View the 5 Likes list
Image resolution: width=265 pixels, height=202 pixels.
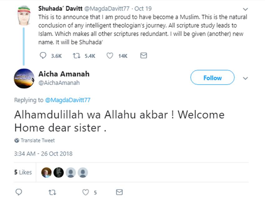(23, 172)
